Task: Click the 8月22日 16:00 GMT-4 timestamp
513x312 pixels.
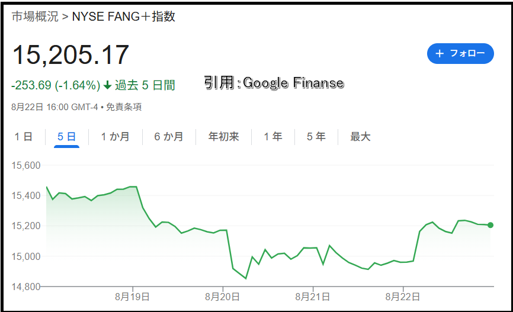Action: coord(54,107)
